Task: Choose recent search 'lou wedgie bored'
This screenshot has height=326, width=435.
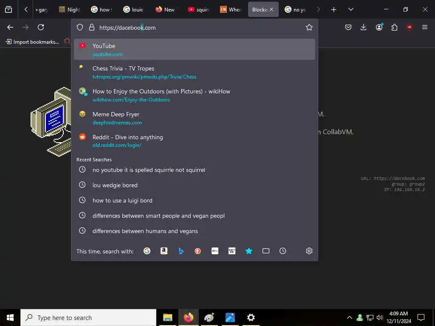Action: point(195,185)
